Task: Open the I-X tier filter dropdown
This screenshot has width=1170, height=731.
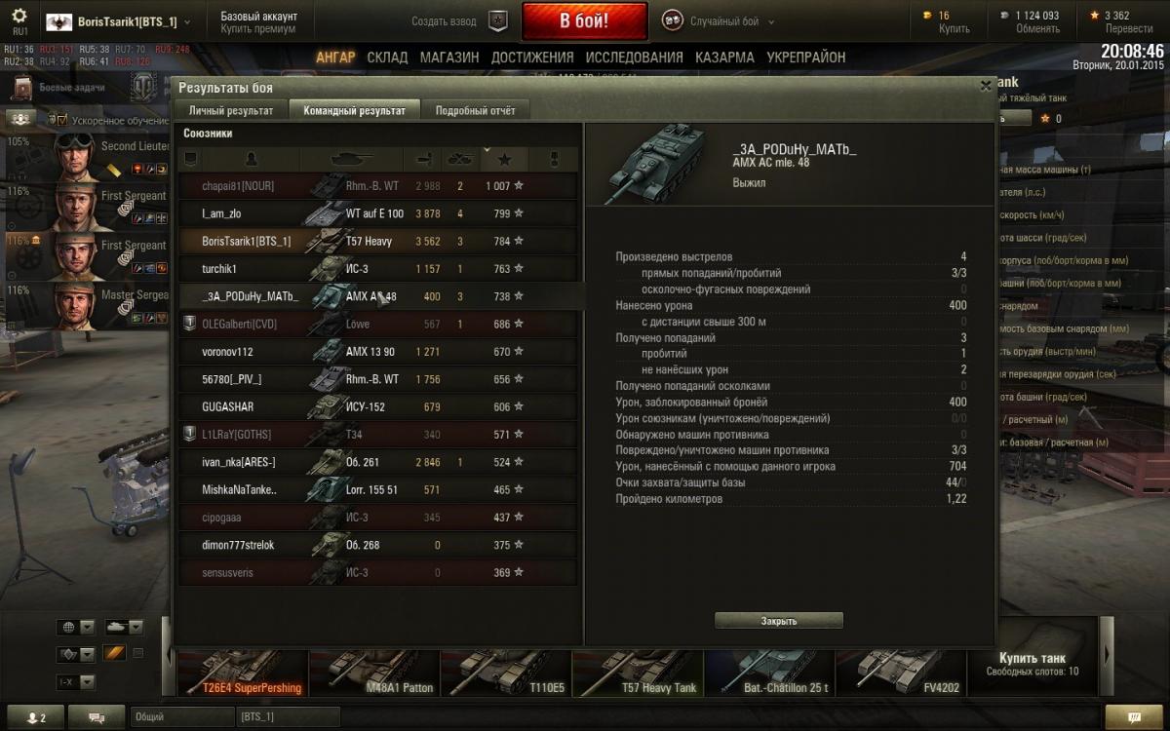Action: click(x=77, y=682)
